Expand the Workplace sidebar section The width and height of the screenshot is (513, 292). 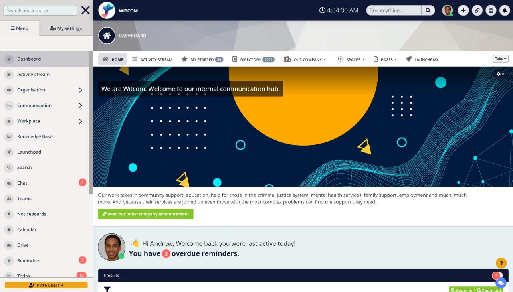coord(80,121)
